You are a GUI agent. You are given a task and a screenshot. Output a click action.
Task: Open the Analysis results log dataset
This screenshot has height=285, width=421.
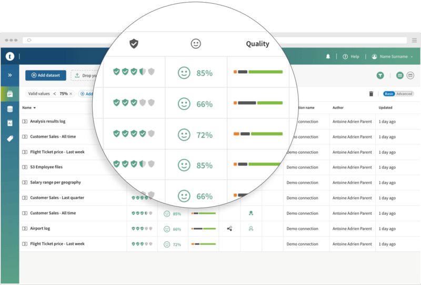(x=47, y=121)
